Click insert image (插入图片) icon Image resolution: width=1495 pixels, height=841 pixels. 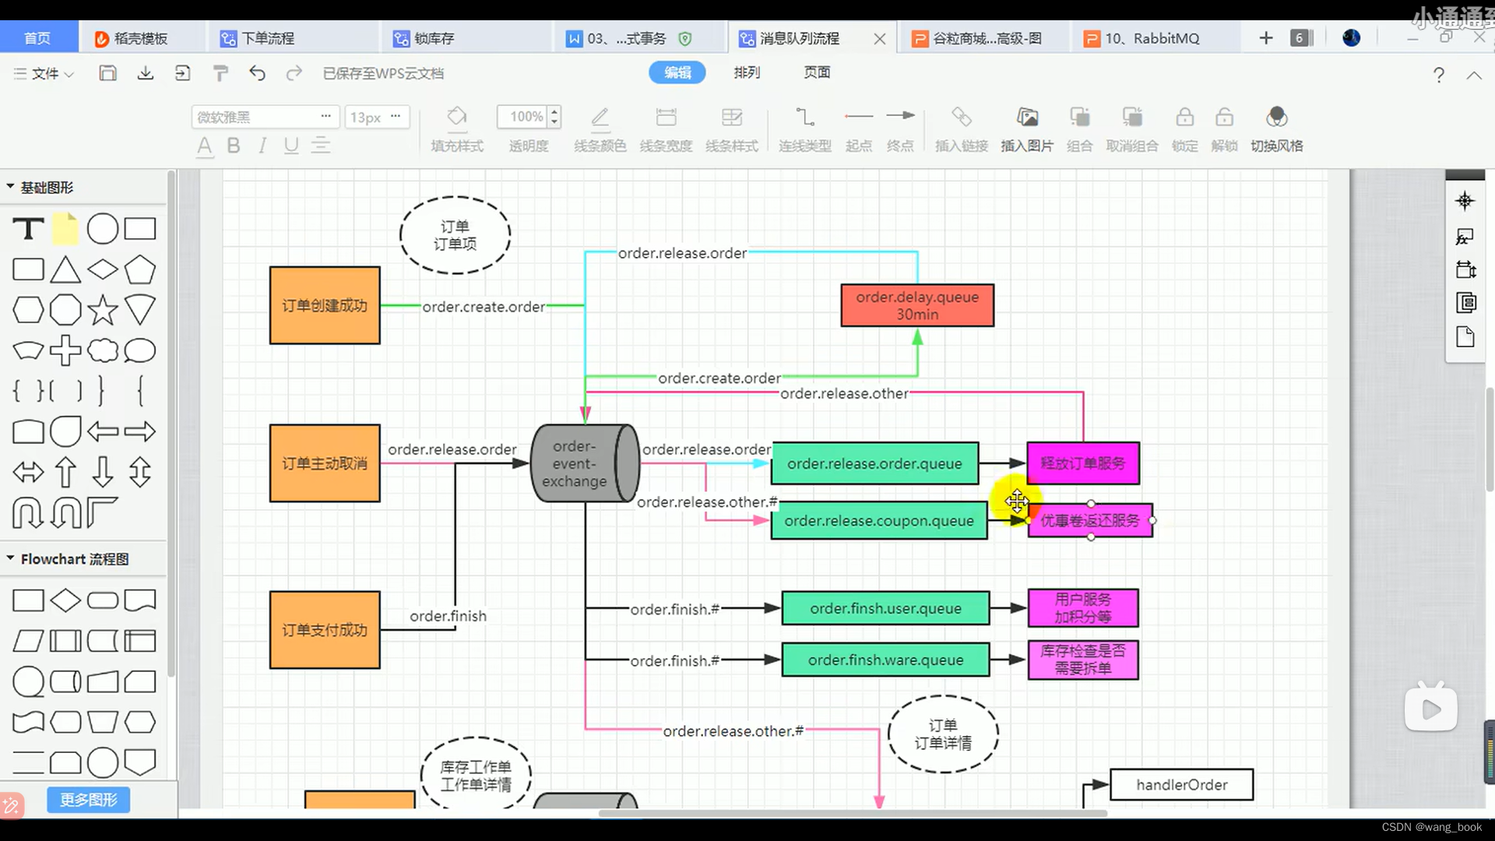pos(1027,128)
